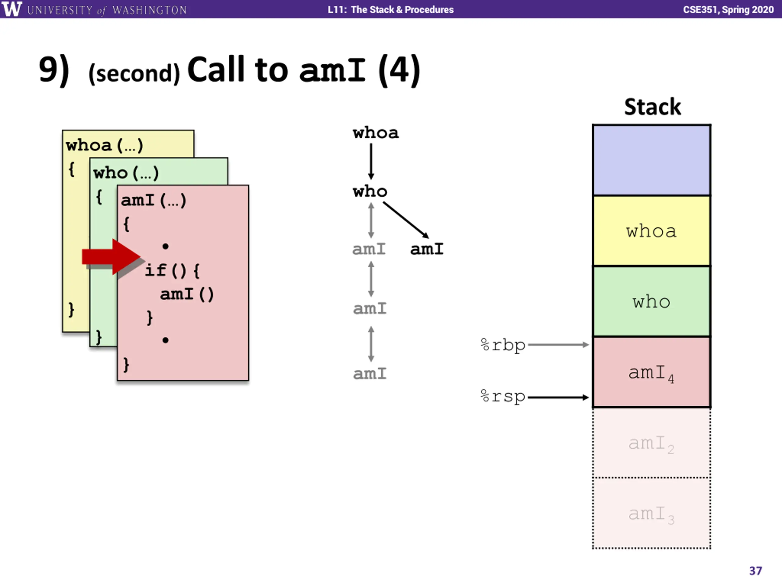This screenshot has height=586, width=782.
Task: Click the black bold 'amI' call chain node
Action: pyautogui.click(x=427, y=249)
